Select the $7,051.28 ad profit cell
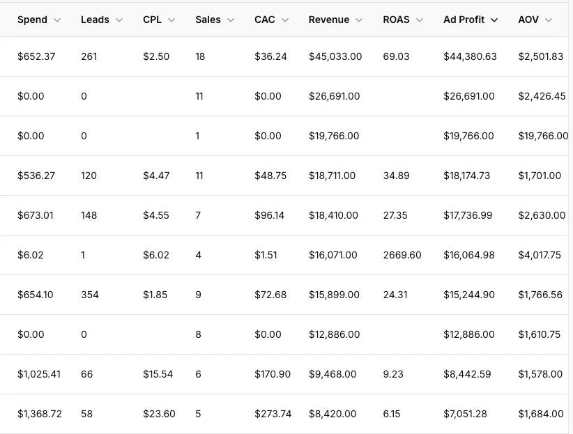 (465, 414)
